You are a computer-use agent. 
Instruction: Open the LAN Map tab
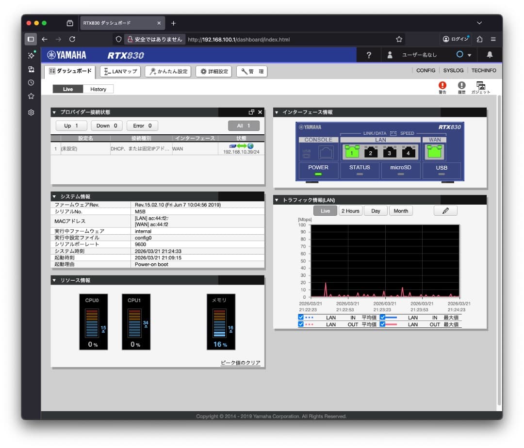click(120, 71)
